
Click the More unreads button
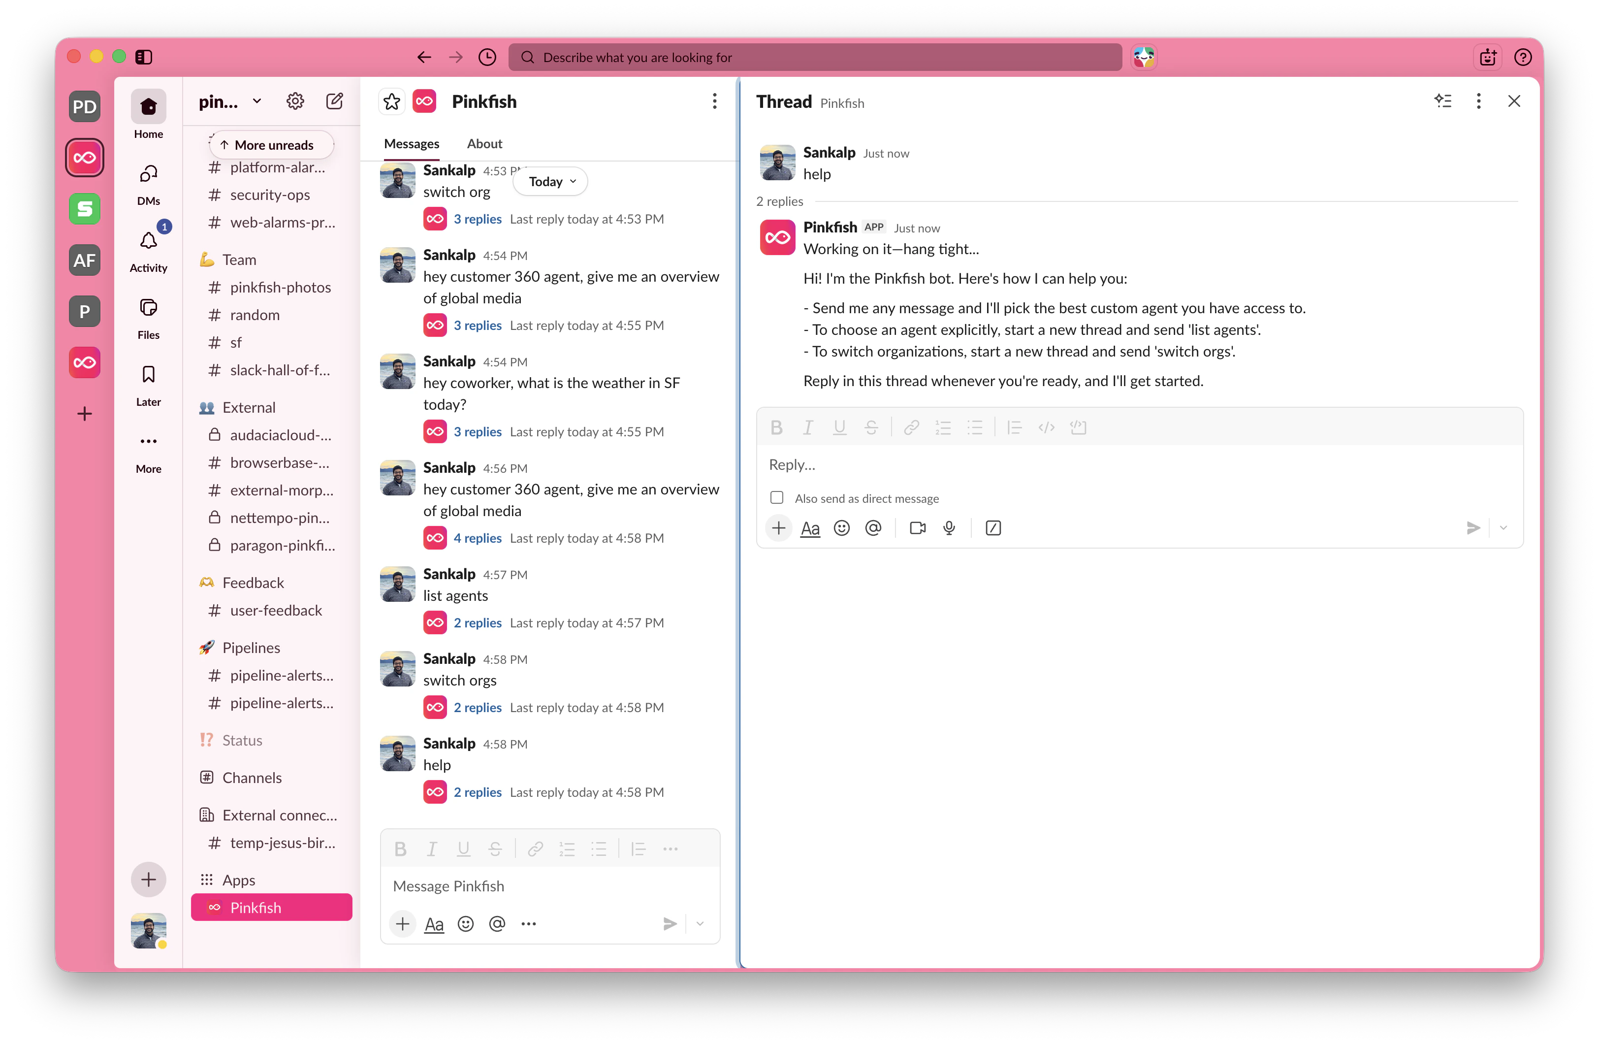[x=269, y=144]
